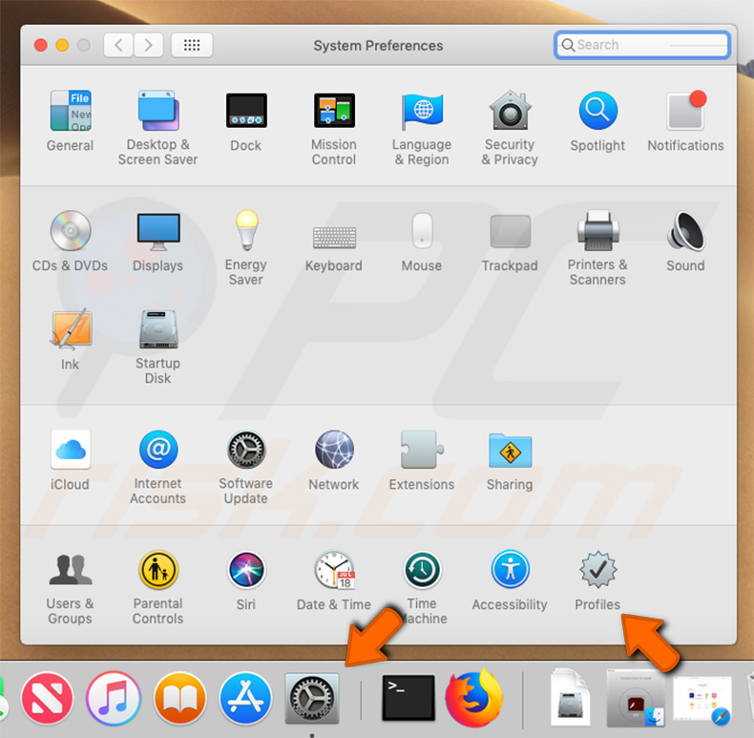Launch App Store from the Dock

[245, 698]
